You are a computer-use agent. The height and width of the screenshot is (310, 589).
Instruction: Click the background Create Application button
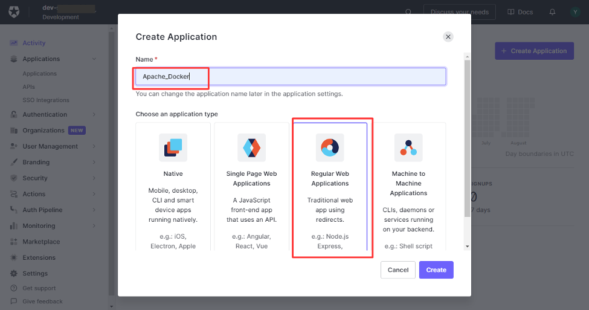[x=534, y=51]
